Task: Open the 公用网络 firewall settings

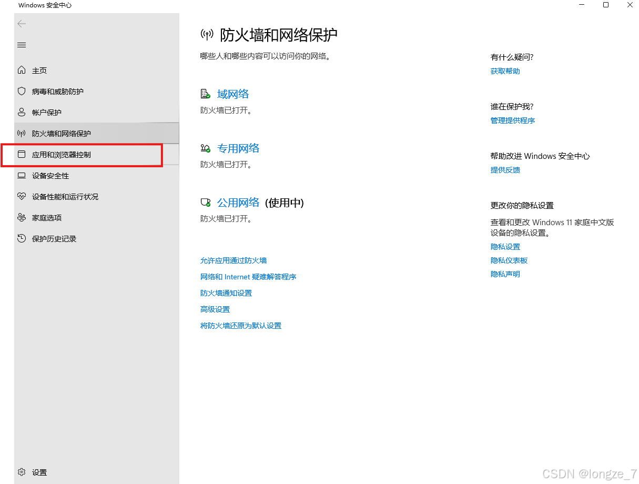Action: coord(238,203)
